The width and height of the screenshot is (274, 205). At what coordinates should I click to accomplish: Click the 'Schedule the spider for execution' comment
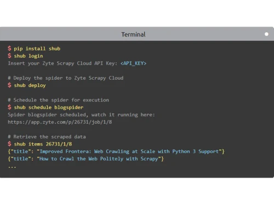pos(59,100)
